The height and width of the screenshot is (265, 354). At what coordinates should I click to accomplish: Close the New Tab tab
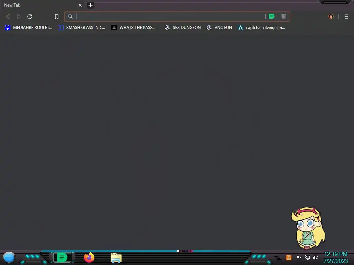(x=80, y=5)
